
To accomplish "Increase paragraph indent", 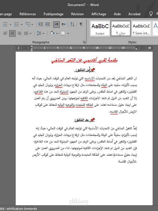I will coord(48,24).
